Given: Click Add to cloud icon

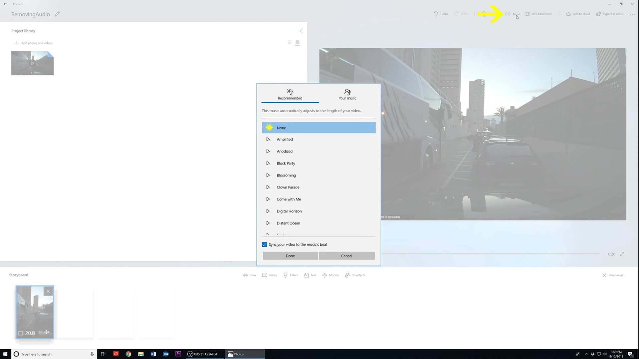Looking at the screenshot, I should point(568,14).
